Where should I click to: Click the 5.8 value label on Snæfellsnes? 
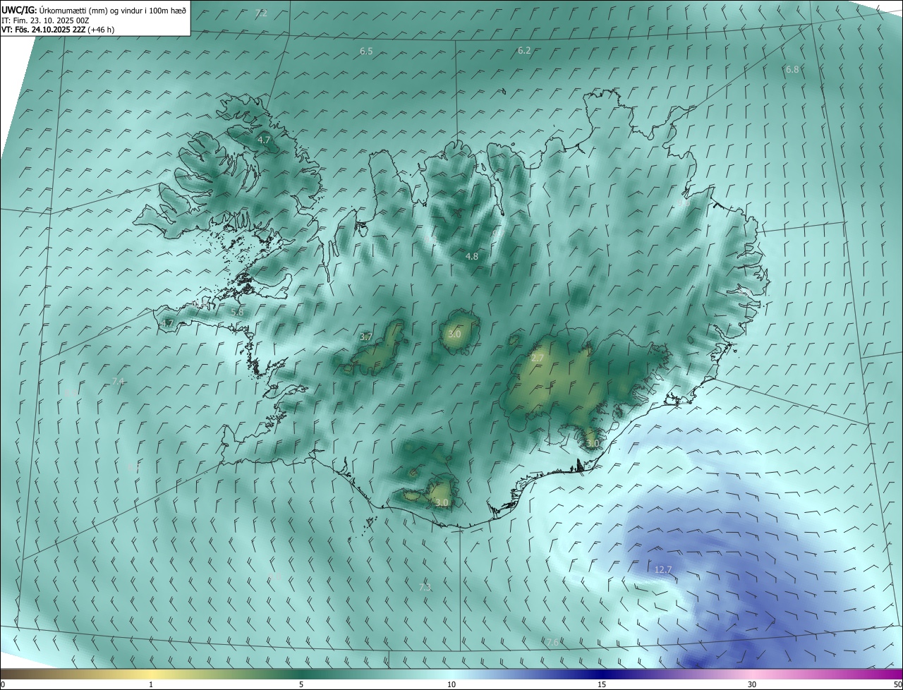tap(237, 312)
